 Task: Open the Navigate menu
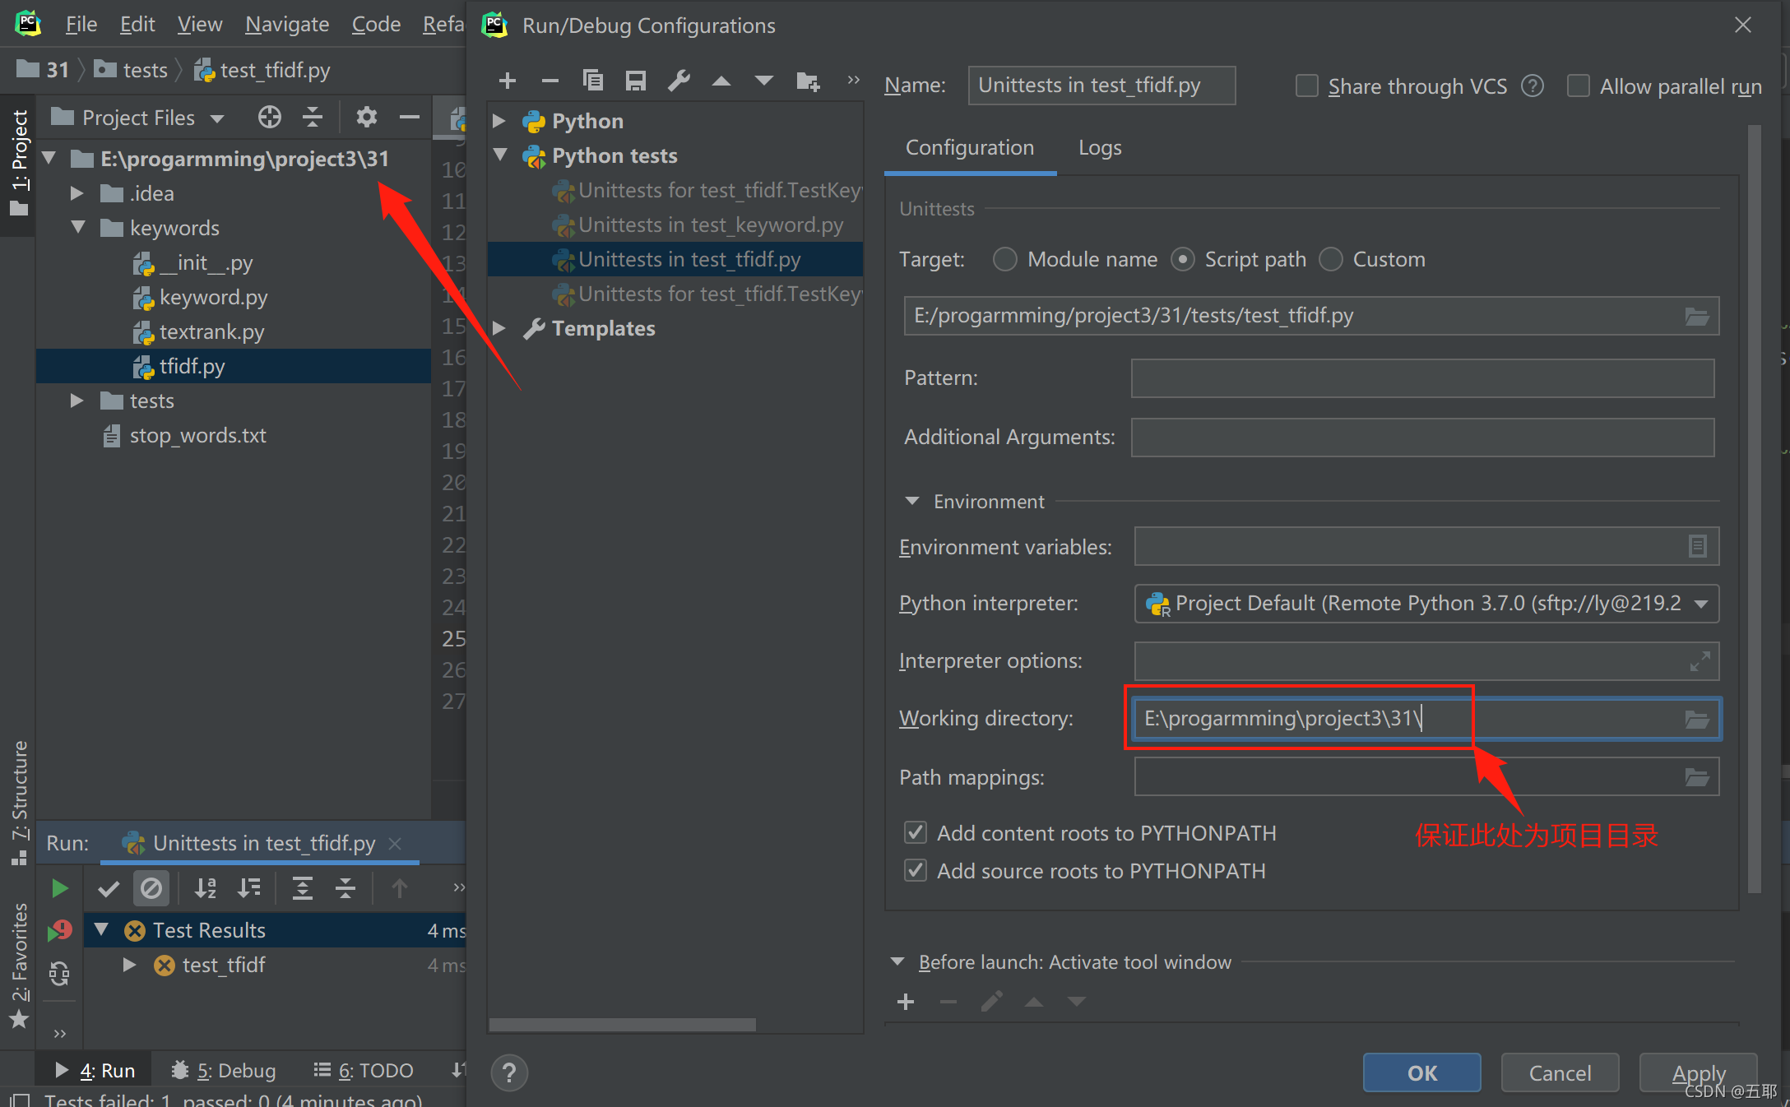coord(287,25)
